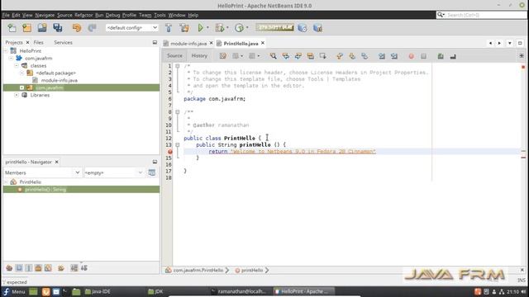
Task: Open the Navigate menu
Action: coord(45,15)
